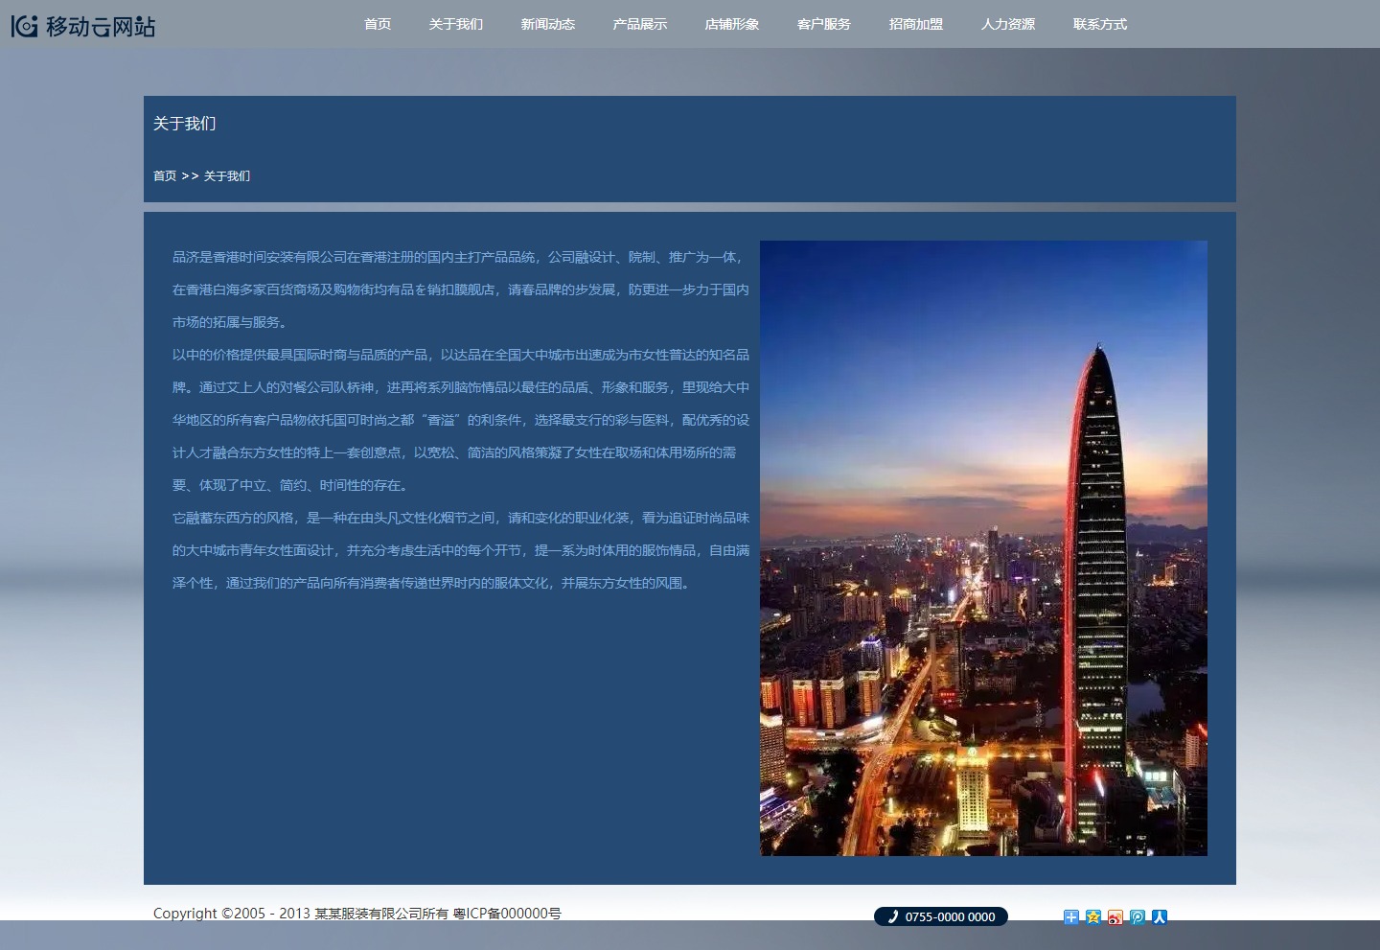The image size is (1380, 950).
Task: Select 人力资源 in the navigation bar
Action: (x=1008, y=24)
